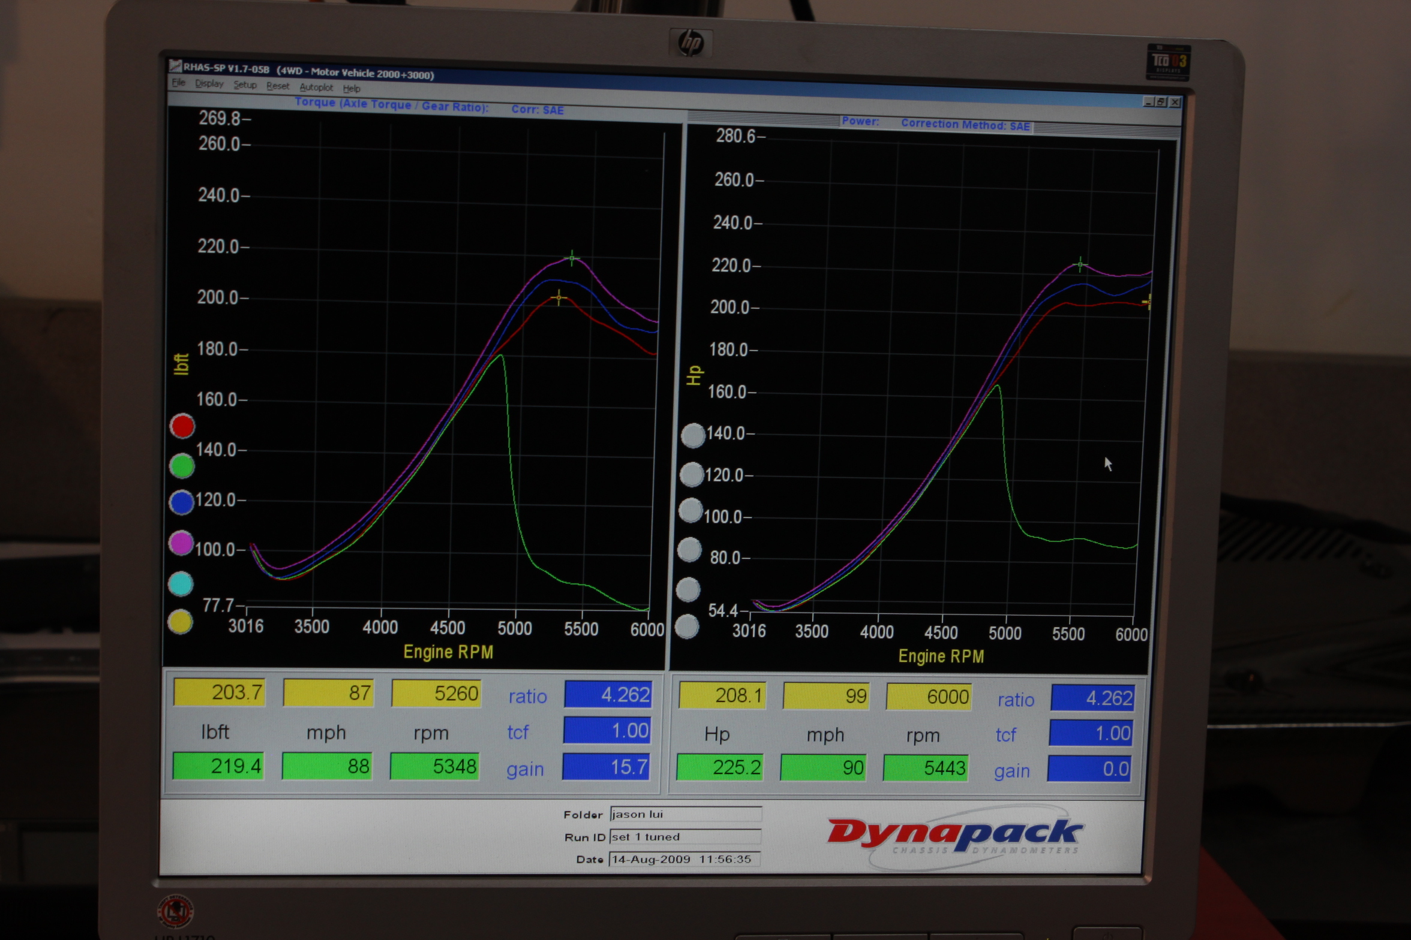
Task: Click the restore window button
Action: (x=1161, y=102)
